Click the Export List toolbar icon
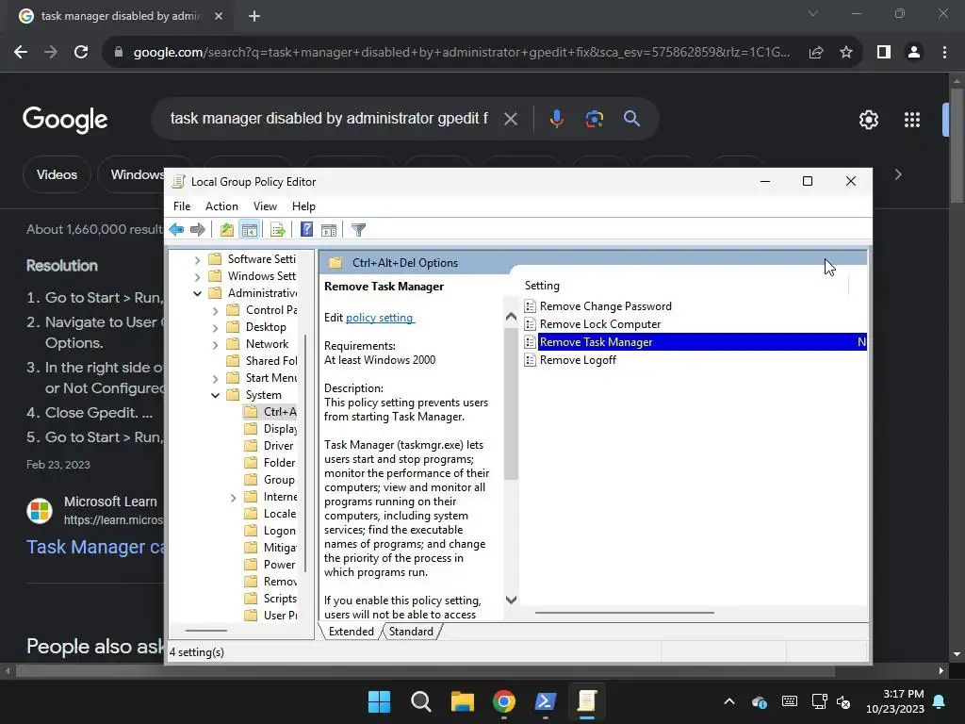This screenshot has height=724, width=965. 278,230
